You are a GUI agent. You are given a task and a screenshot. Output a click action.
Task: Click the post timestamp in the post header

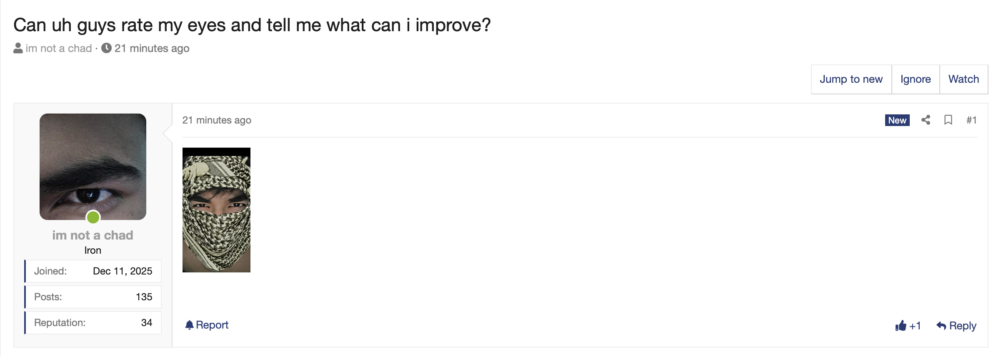click(x=217, y=120)
